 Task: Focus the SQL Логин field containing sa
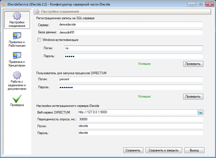pyautogui.click(x=133, y=48)
